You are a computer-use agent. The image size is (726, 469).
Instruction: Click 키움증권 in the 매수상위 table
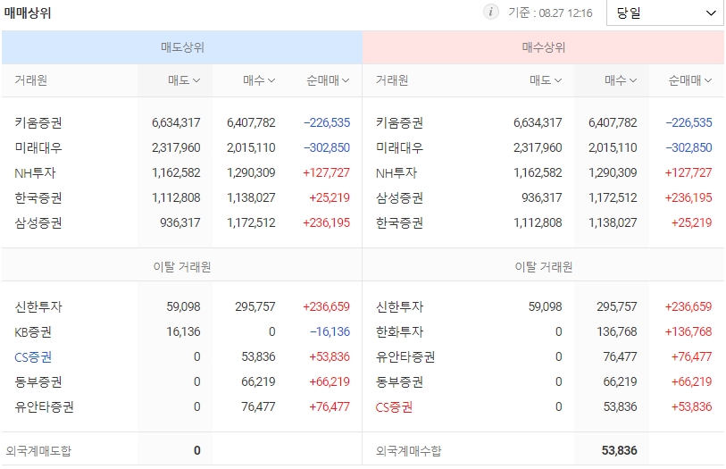pyautogui.click(x=399, y=122)
